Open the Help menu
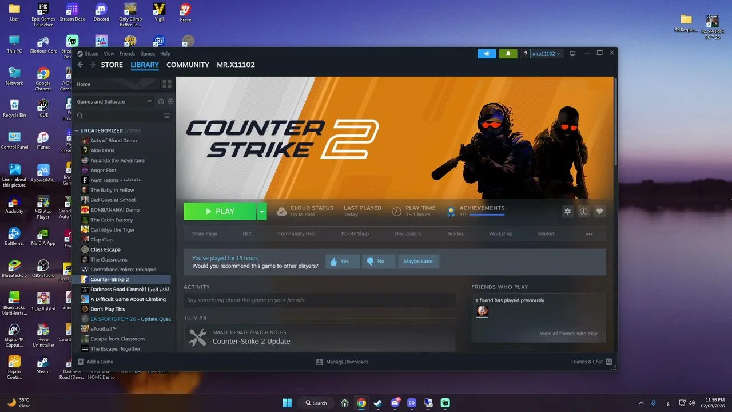This screenshot has width=732, height=412. [x=165, y=54]
